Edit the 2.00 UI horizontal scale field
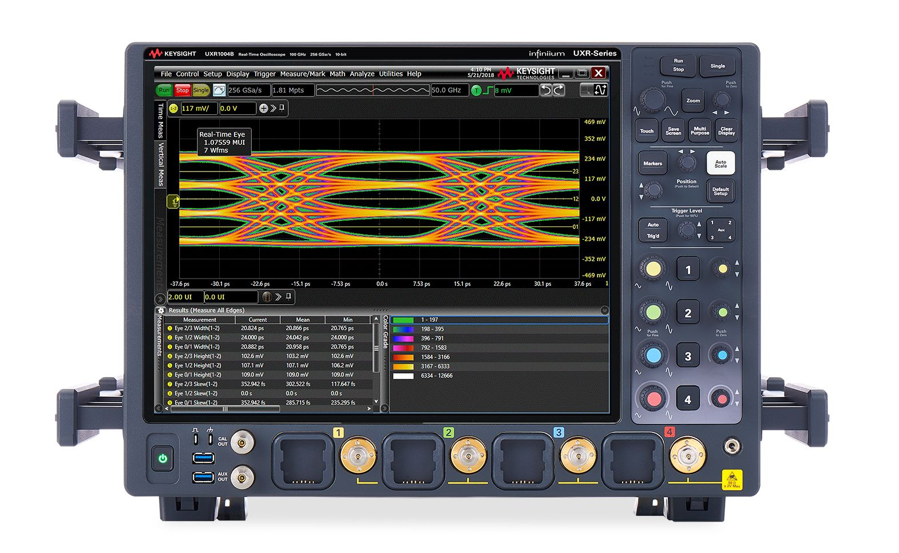Screen dimensions: 899x553 point(185,297)
